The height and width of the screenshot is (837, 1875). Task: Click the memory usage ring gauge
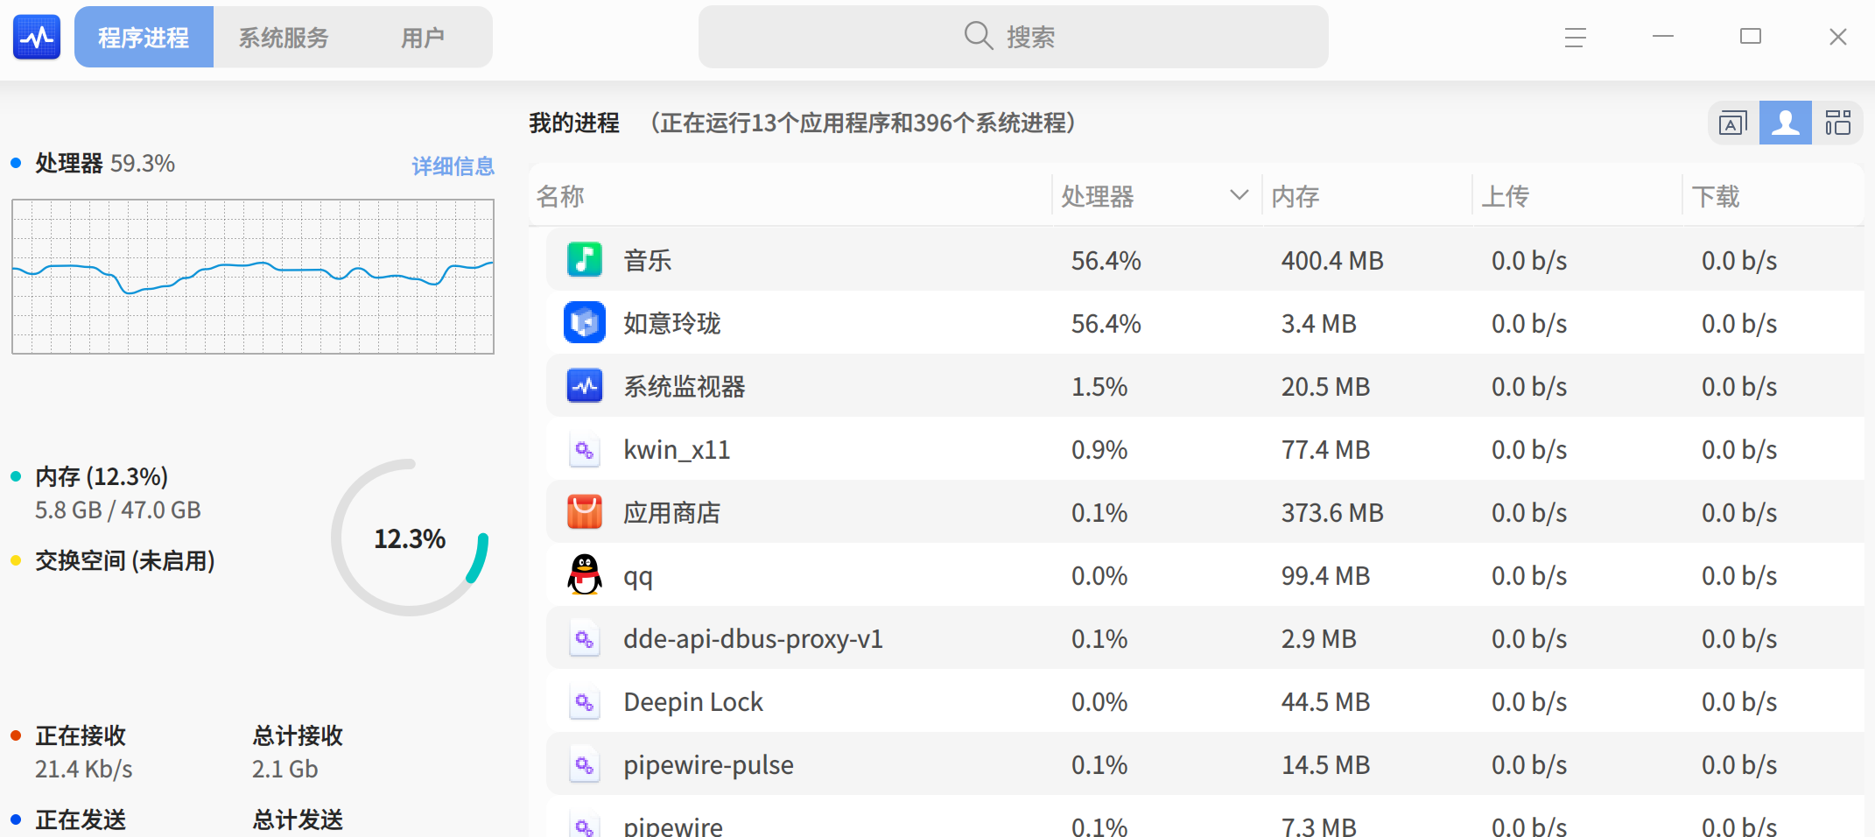[410, 538]
